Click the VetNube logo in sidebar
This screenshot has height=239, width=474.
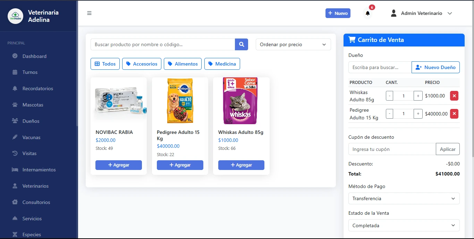click(15, 16)
